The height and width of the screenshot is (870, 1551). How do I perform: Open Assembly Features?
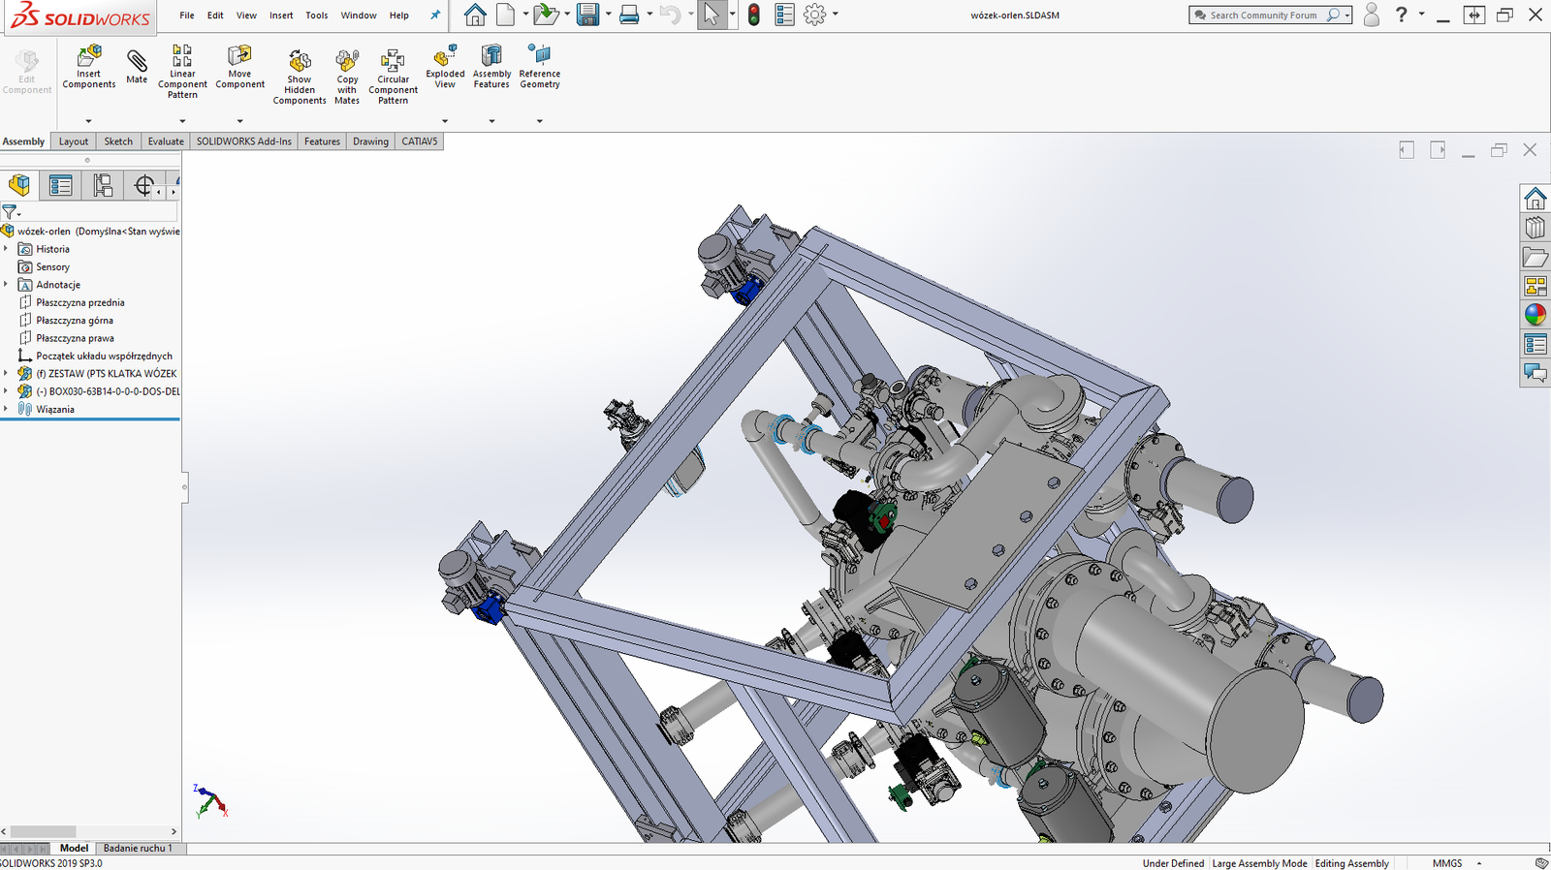coord(491,66)
